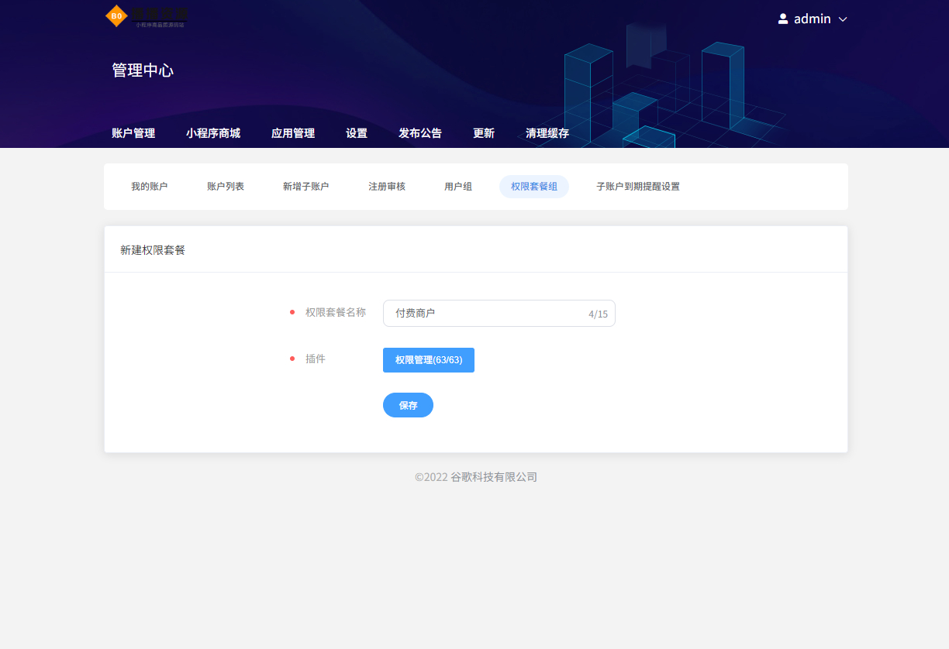Open the 新增子账户 tab
Image resolution: width=949 pixels, height=649 pixels.
305,186
